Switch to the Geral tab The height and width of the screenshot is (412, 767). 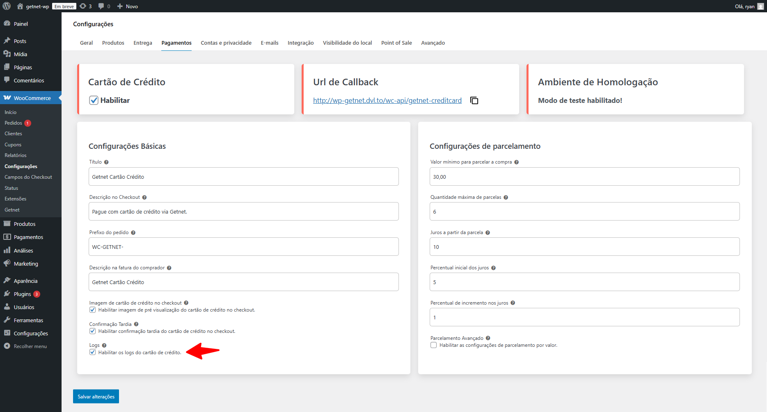(x=86, y=43)
